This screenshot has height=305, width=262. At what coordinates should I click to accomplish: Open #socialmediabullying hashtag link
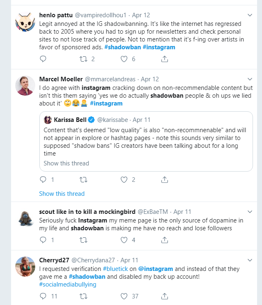point(68,284)
